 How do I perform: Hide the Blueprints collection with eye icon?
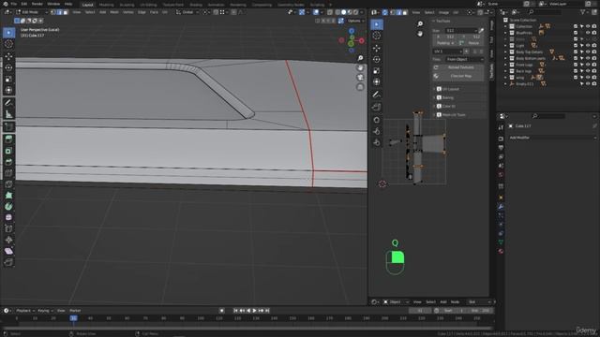[588, 33]
